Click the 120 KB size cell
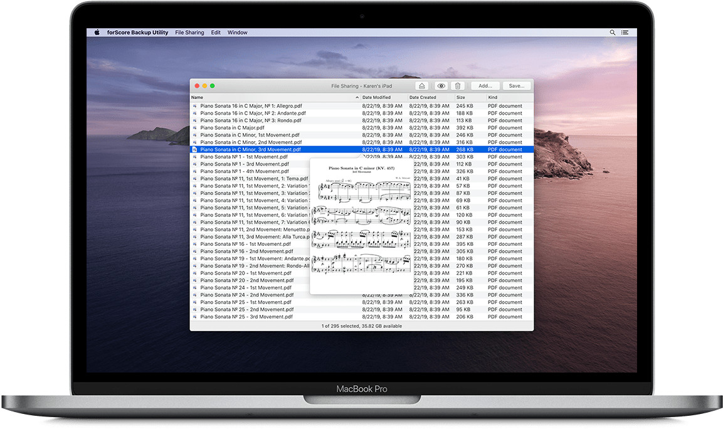The height and width of the screenshot is (429, 723). tap(464, 215)
